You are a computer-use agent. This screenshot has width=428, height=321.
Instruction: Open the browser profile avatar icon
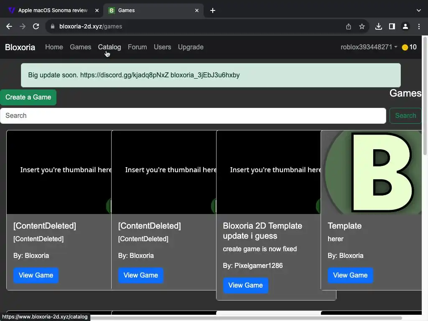[405, 26]
